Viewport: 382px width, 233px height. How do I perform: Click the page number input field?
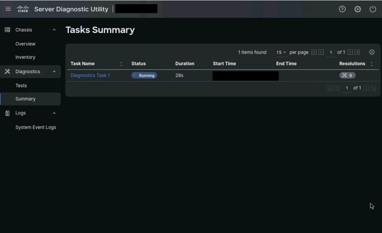coord(331,53)
